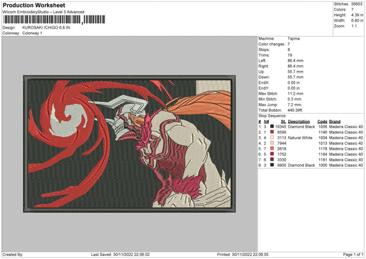Click thread code 1178 in row 5
Screen dimensions: 366x259
pyautogui.click(x=323, y=148)
